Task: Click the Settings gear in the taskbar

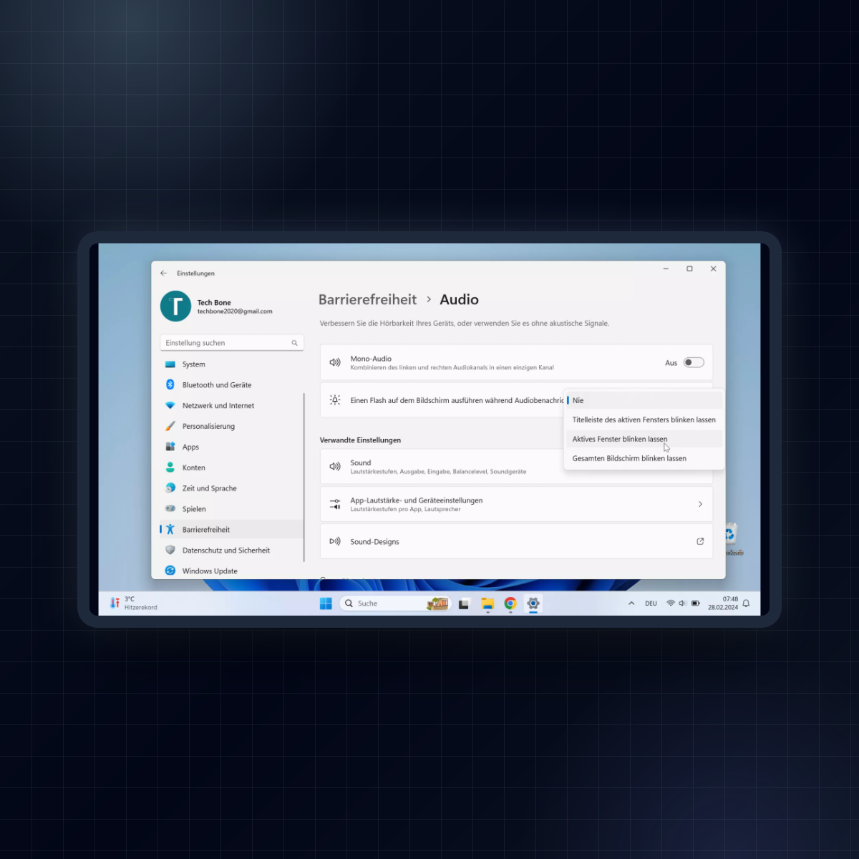Action: (533, 603)
